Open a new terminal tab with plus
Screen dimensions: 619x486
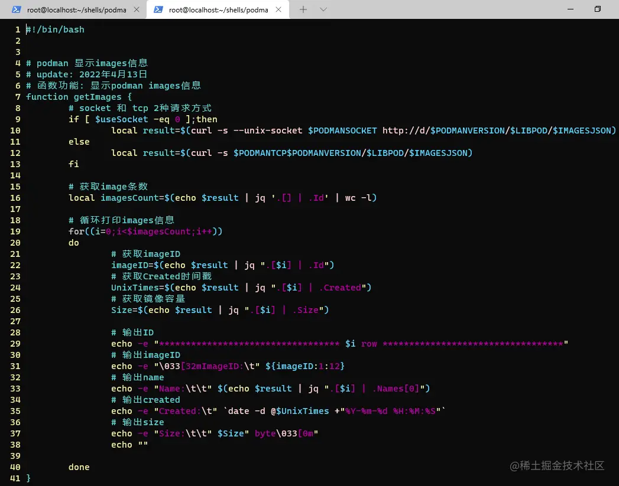[x=303, y=9]
